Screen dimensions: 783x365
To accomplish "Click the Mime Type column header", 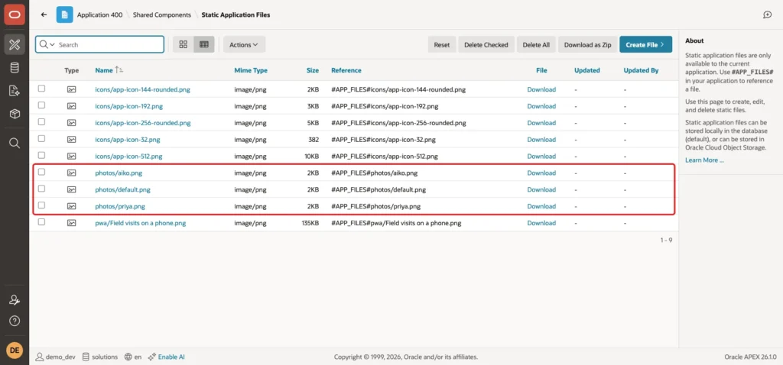I will [x=251, y=70].
